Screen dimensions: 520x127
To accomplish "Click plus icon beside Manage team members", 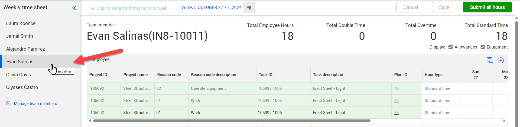I will click(8, 103).
